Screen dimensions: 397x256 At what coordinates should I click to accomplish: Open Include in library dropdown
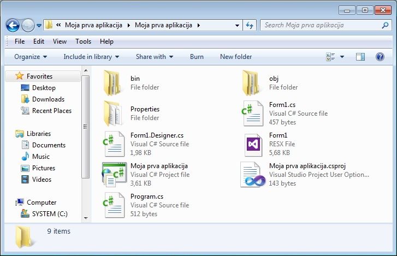click(x=91, y=57)
